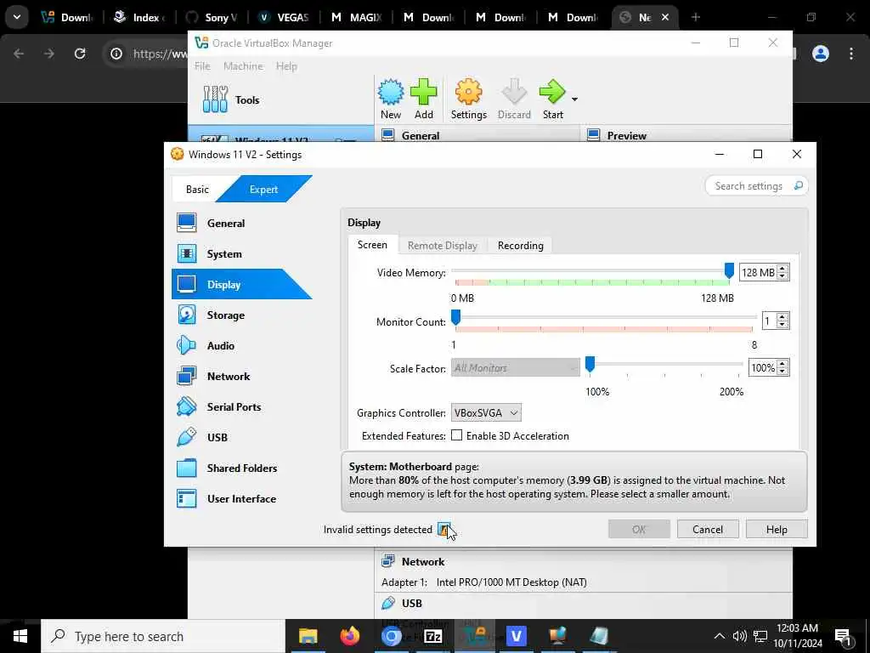870x653 pixels.
Task: Click Help button in Settings dialog
Action: (777, 529)
